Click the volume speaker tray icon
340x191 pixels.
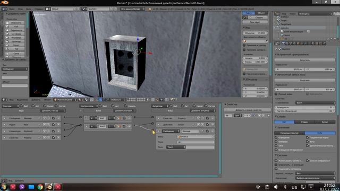(275, 187)
